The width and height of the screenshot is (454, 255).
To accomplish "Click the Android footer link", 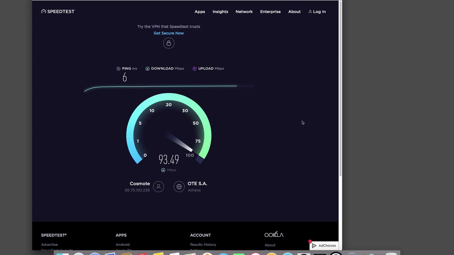I will [122, 244].
